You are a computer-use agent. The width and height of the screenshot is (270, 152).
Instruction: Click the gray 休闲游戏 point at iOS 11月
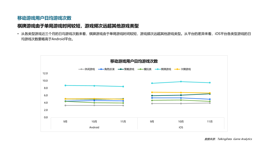click(210, 103)
